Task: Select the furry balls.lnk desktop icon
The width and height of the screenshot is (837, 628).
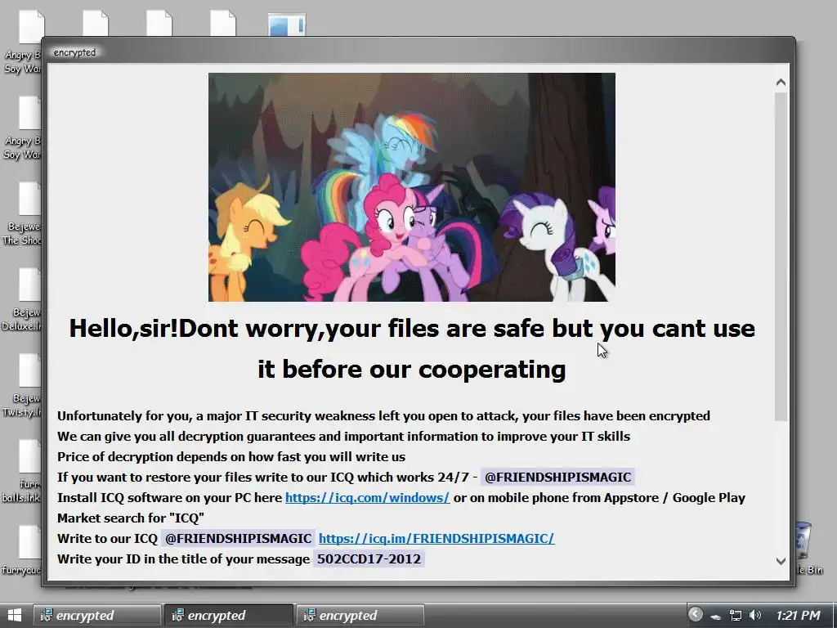Action: (21, 471)
